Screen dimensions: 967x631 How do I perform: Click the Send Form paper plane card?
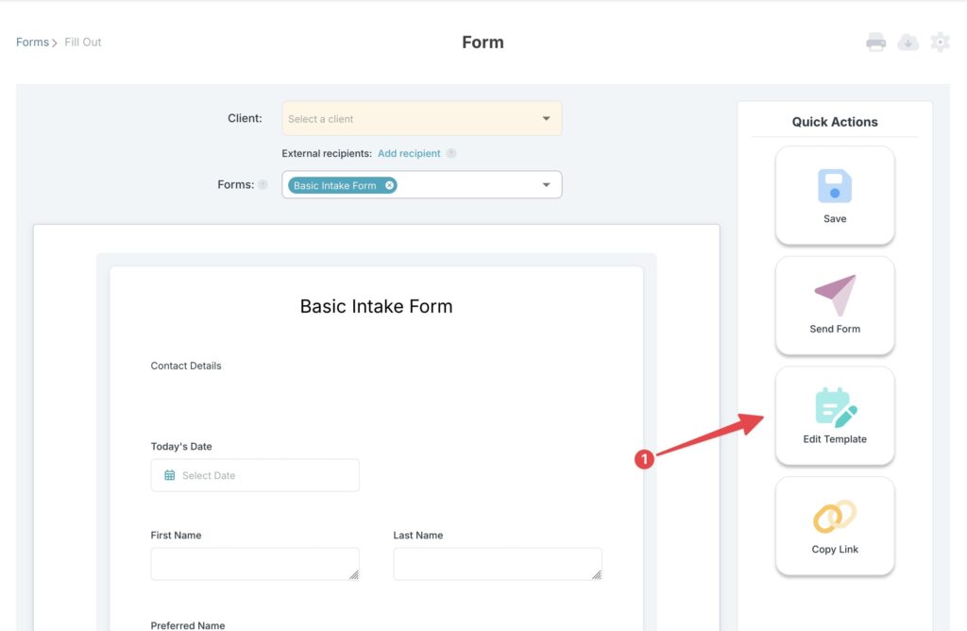pos(835,305)
